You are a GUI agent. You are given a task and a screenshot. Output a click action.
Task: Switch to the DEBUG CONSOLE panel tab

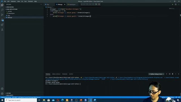56,74
